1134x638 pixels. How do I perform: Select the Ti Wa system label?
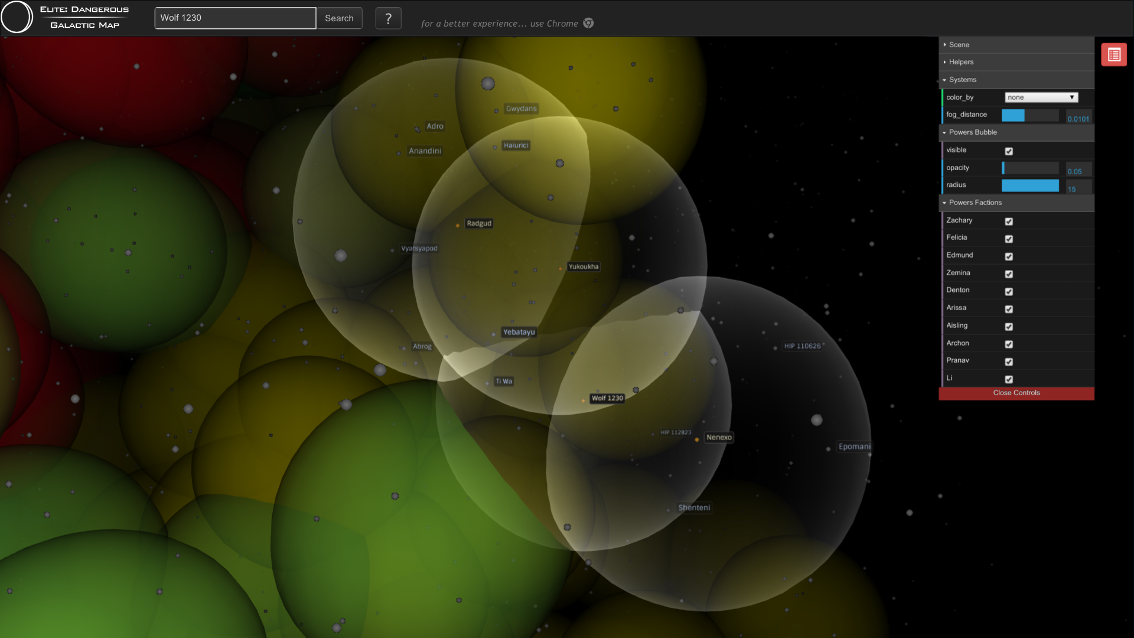point(504,382)
